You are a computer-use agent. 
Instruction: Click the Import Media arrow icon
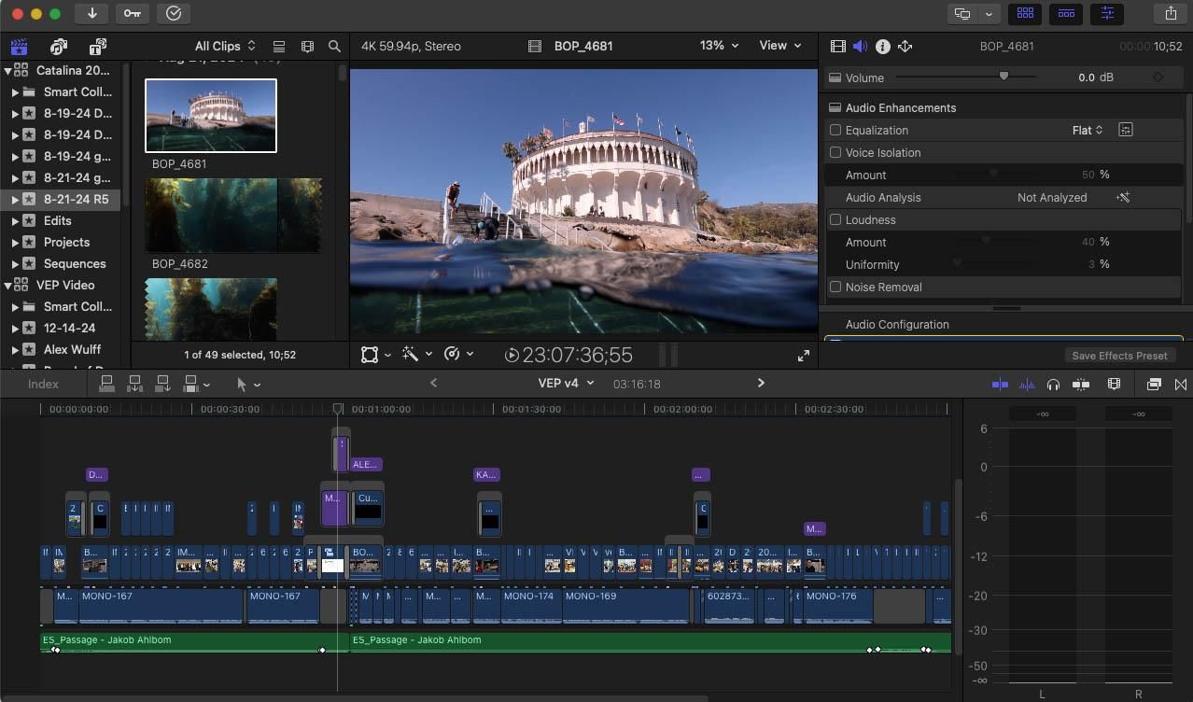pos(91,13)
